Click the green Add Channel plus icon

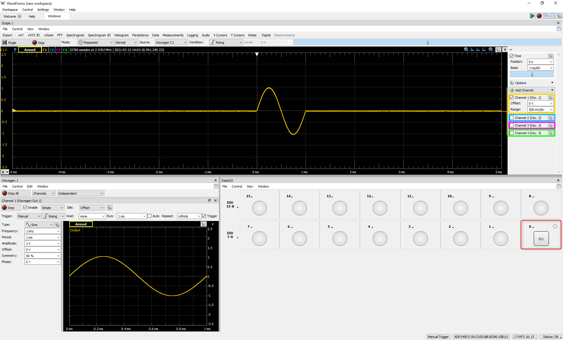click(x=512, y=90)
